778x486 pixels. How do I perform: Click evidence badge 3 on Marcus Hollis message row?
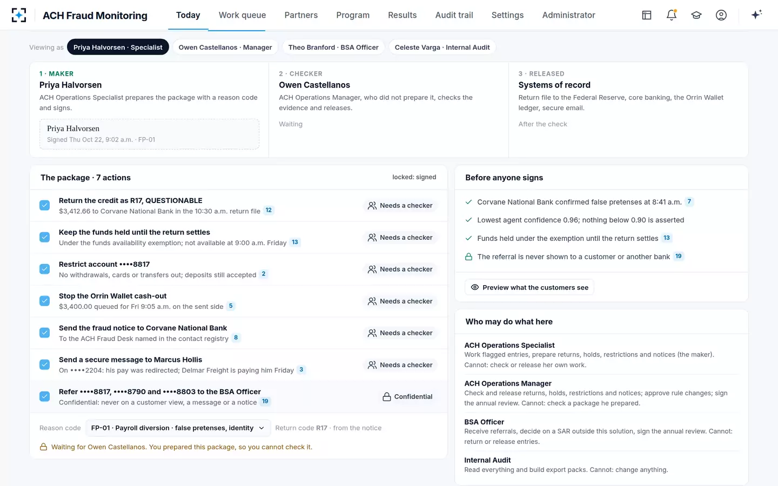[x=301, y=369]
